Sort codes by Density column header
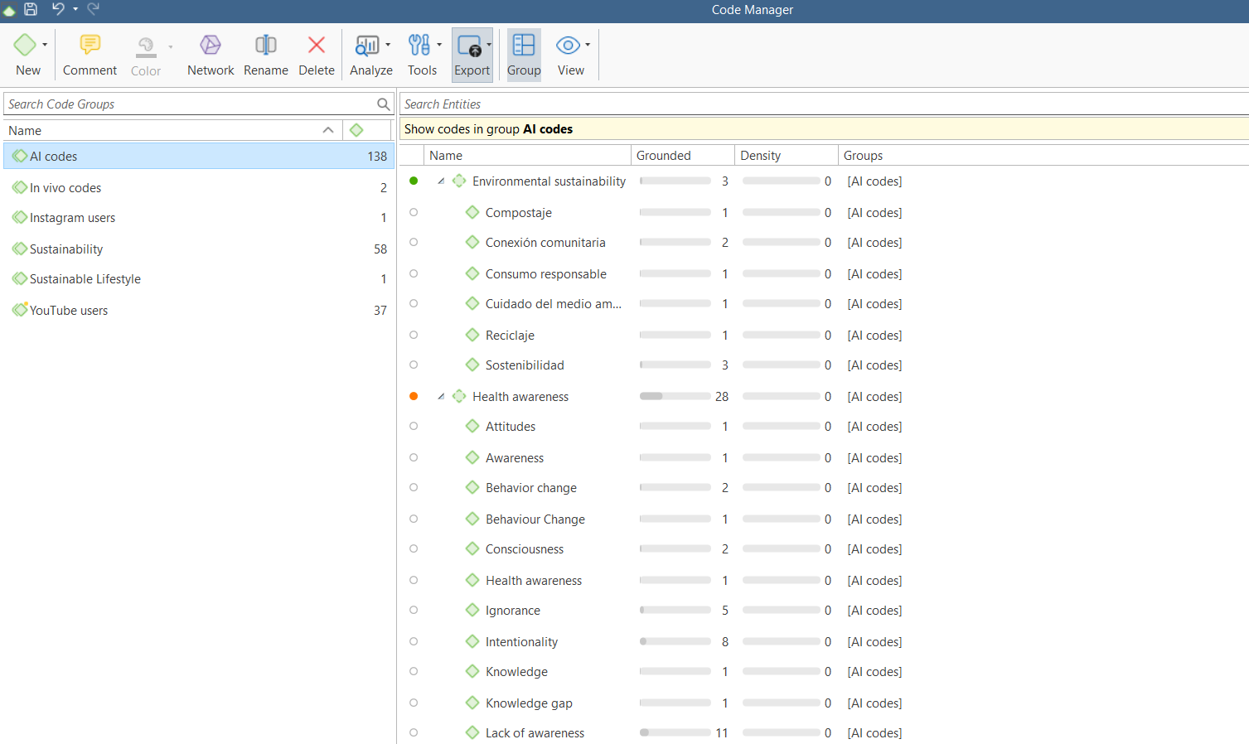 pos(761,156)
